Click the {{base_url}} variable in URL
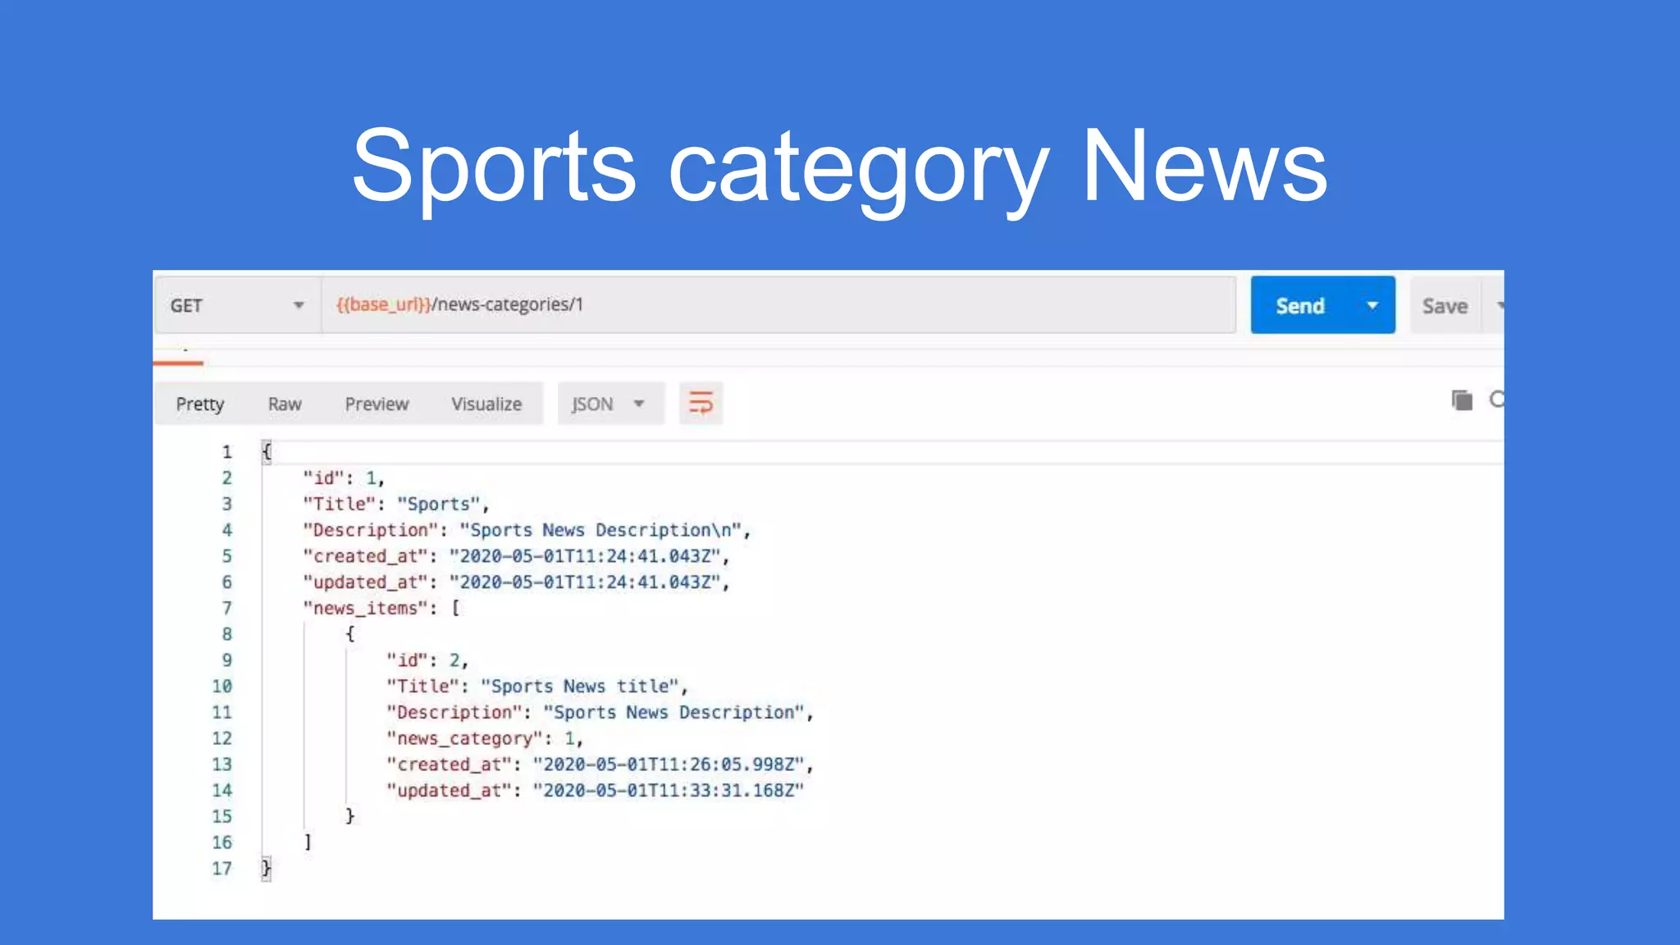 tap(383, 304)
